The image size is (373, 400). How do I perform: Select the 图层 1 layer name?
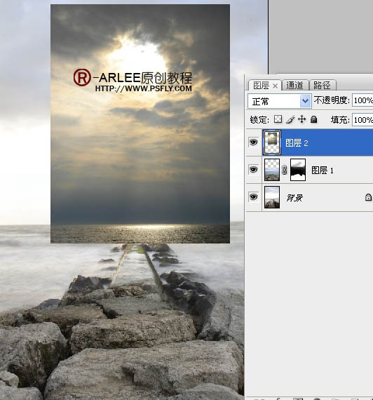point(323,170)
